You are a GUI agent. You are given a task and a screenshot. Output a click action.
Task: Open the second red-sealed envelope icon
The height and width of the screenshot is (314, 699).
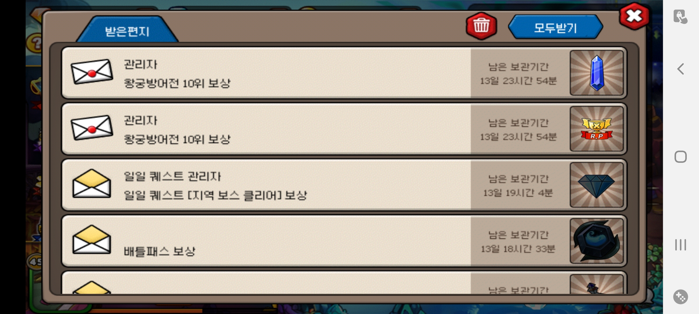point(92,128)
